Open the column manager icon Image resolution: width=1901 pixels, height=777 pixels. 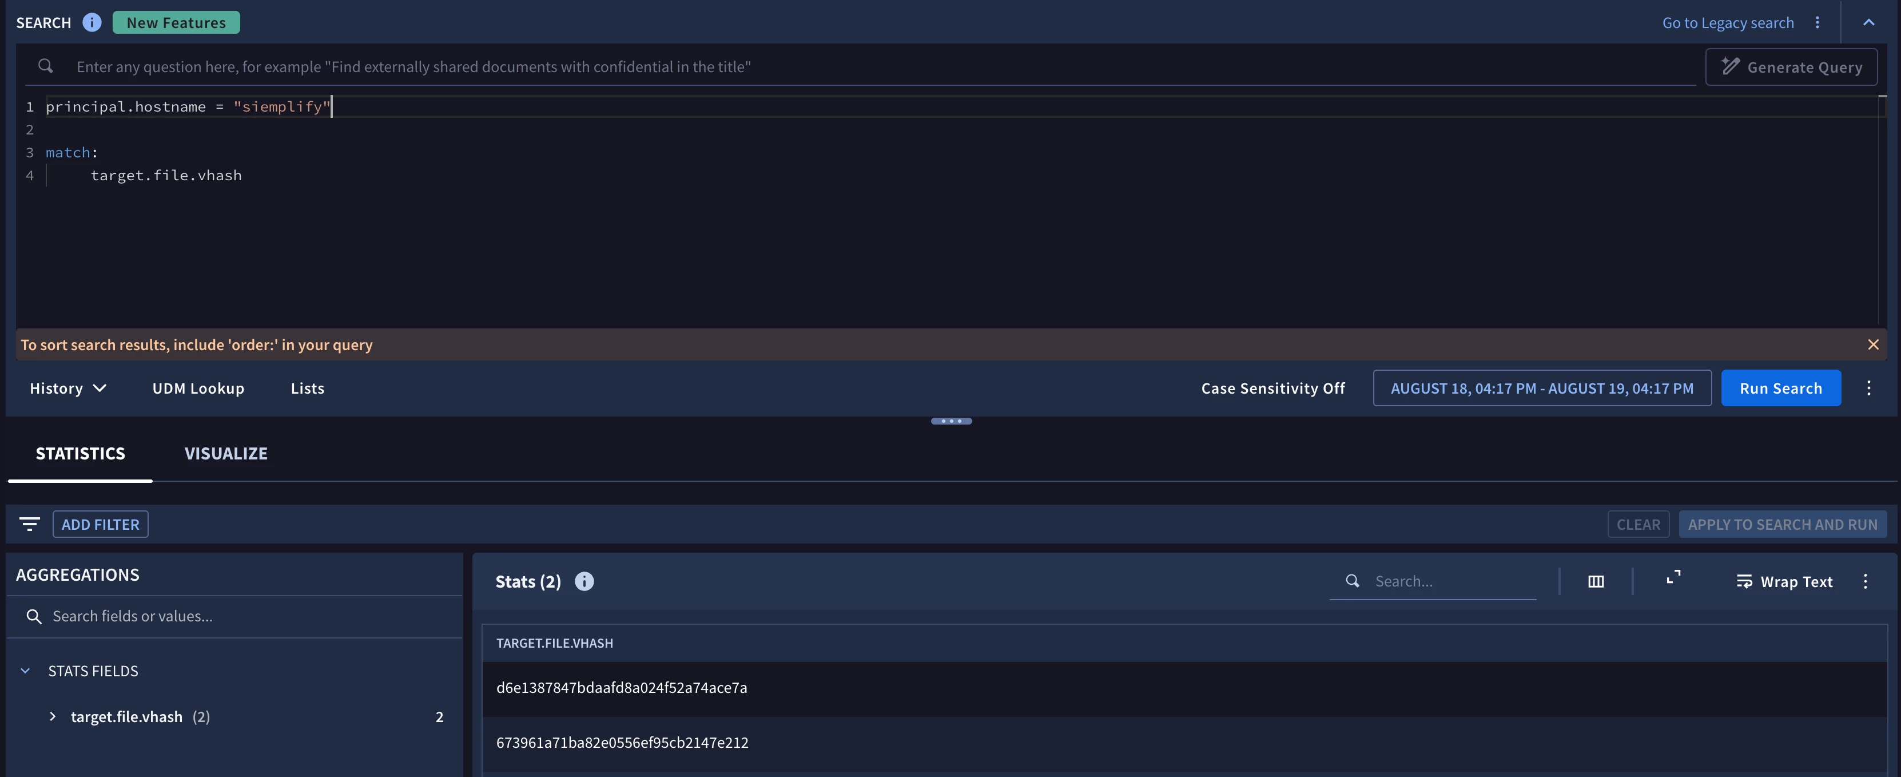(x=1596, y=581)
